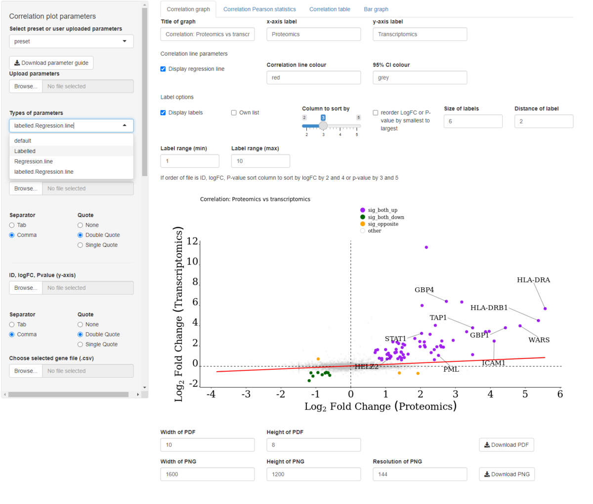593x504 pixels.
Task: Uncheck Display regression line
Action: click(163, 69)
